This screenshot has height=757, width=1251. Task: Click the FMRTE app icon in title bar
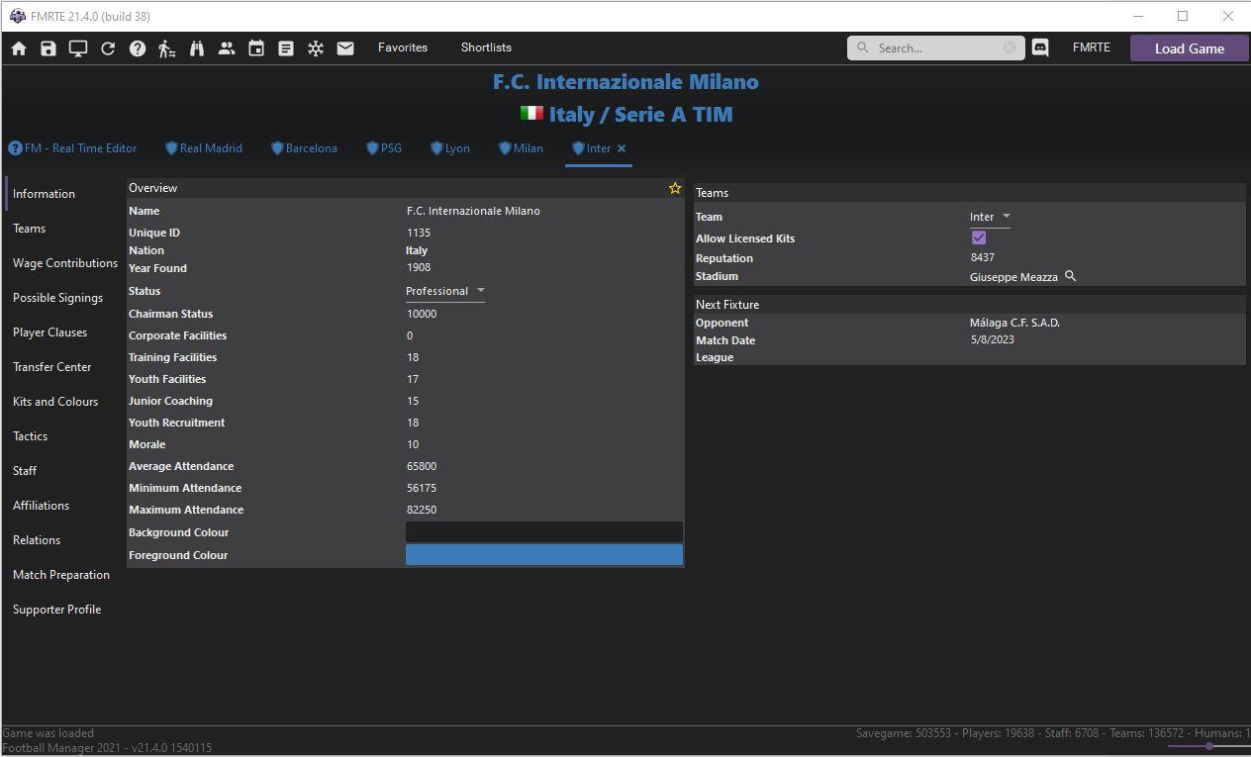point(18,16)
